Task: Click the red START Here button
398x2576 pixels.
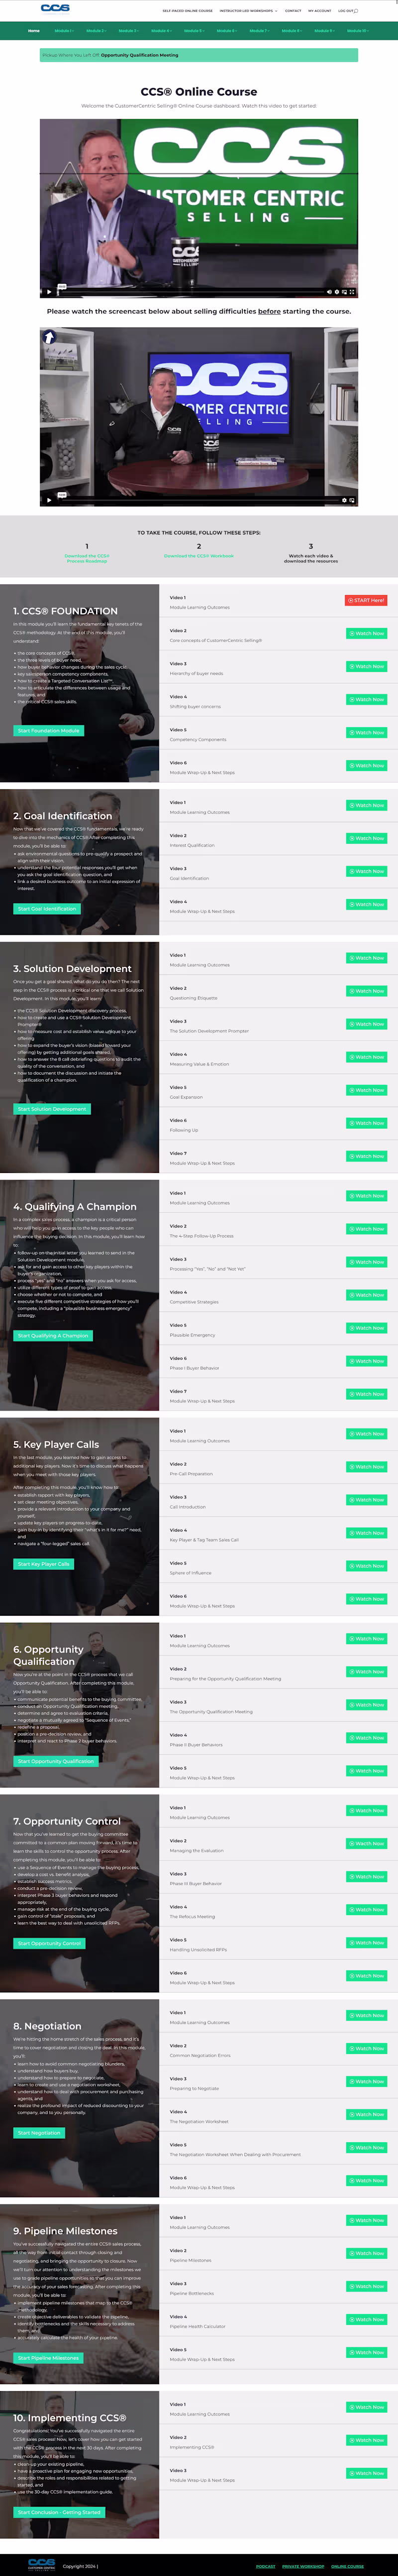Action: coord(366,600)
